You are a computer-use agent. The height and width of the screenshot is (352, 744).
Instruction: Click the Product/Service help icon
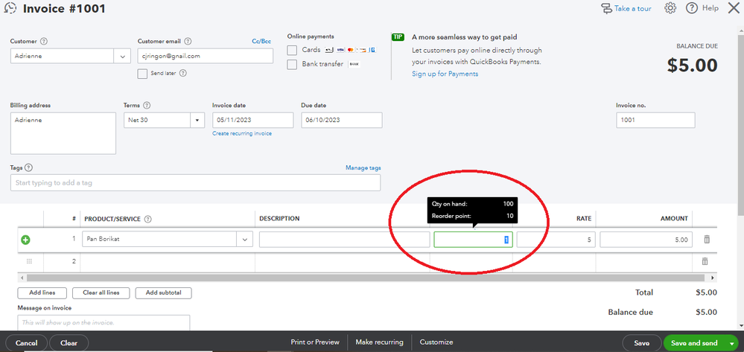pyautogui.click(x=147, y=219)
